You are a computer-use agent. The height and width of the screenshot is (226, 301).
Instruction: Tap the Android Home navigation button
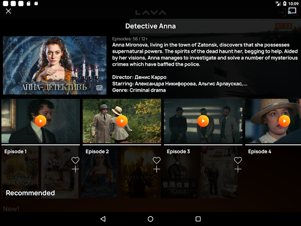click(151, 219)
